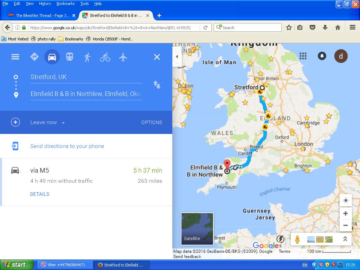
Task: Open a new browser tab
Action: pos(159,15)
